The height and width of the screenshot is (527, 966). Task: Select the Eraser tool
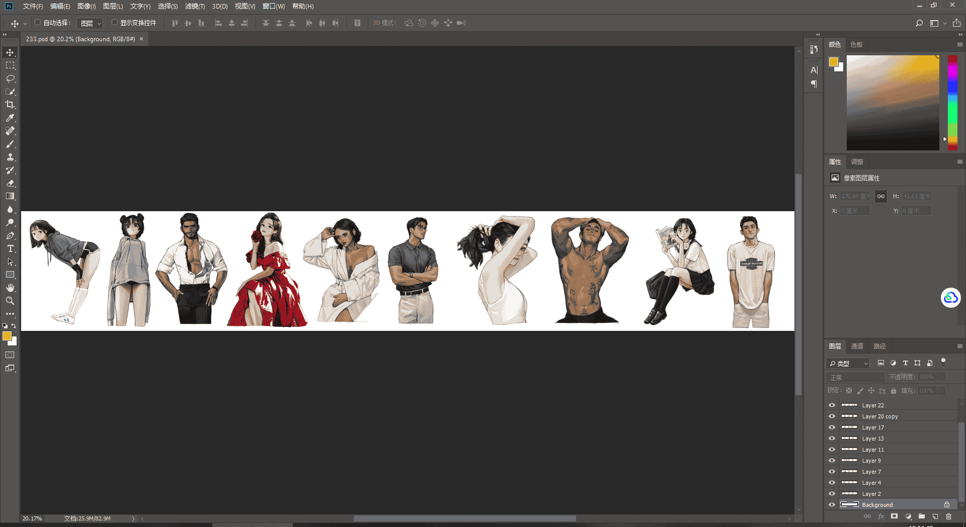coord(10,184)
